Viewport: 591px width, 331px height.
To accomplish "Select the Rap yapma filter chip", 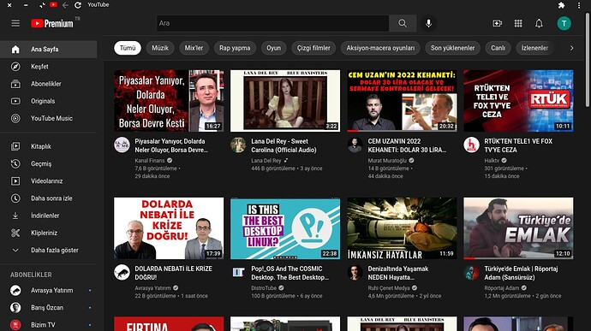I will pos(235,48).
